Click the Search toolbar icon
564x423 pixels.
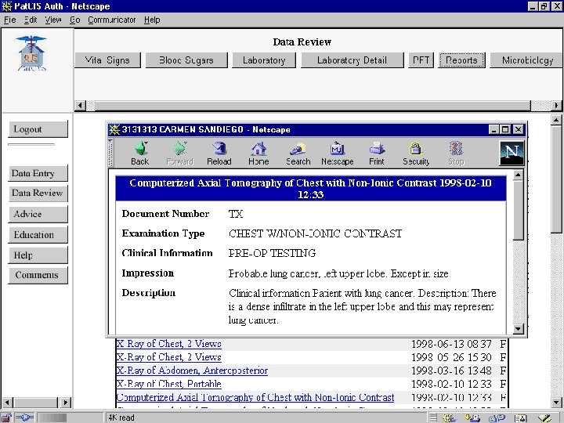pyautogui.click(x=298, y=154)
